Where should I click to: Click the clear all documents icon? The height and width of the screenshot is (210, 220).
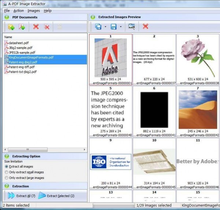coord(47,27)
